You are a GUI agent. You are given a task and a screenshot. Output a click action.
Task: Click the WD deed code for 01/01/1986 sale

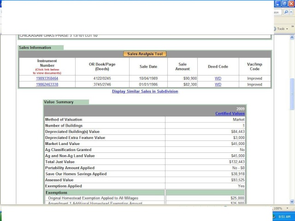click(x=218, y=84)
